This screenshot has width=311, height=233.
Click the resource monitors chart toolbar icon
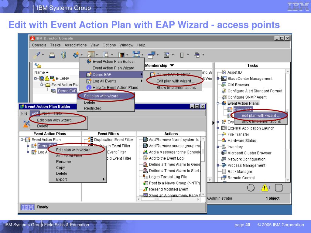121,55
